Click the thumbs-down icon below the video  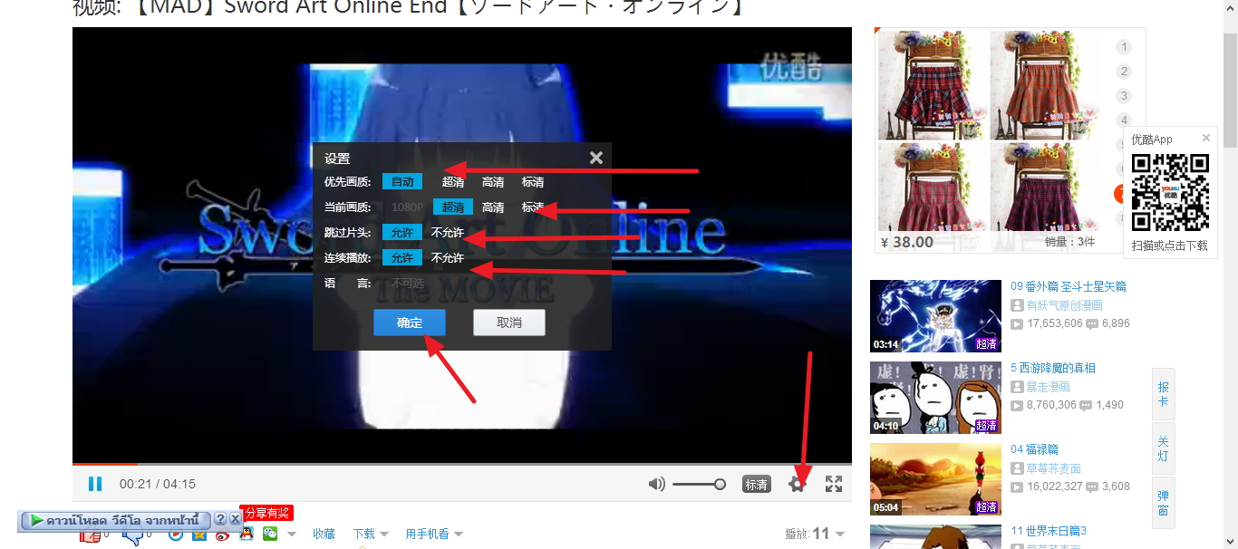133,535
